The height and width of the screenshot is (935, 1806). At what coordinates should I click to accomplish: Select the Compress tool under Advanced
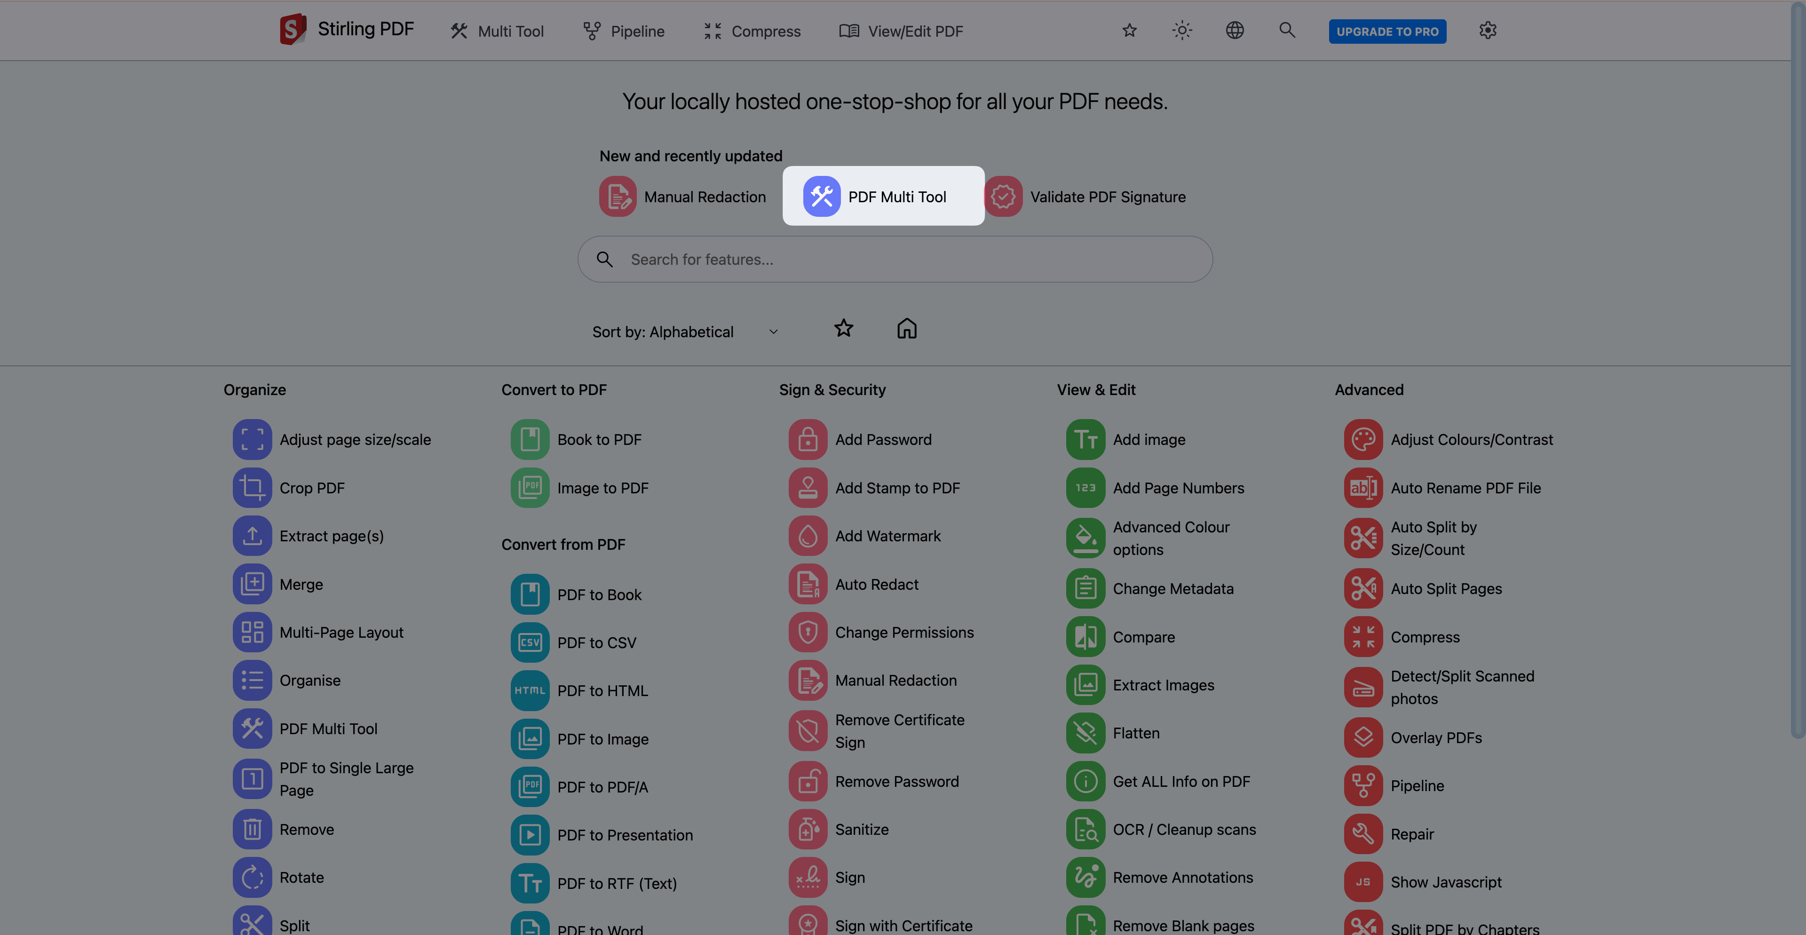click(x=1425, y=636)
